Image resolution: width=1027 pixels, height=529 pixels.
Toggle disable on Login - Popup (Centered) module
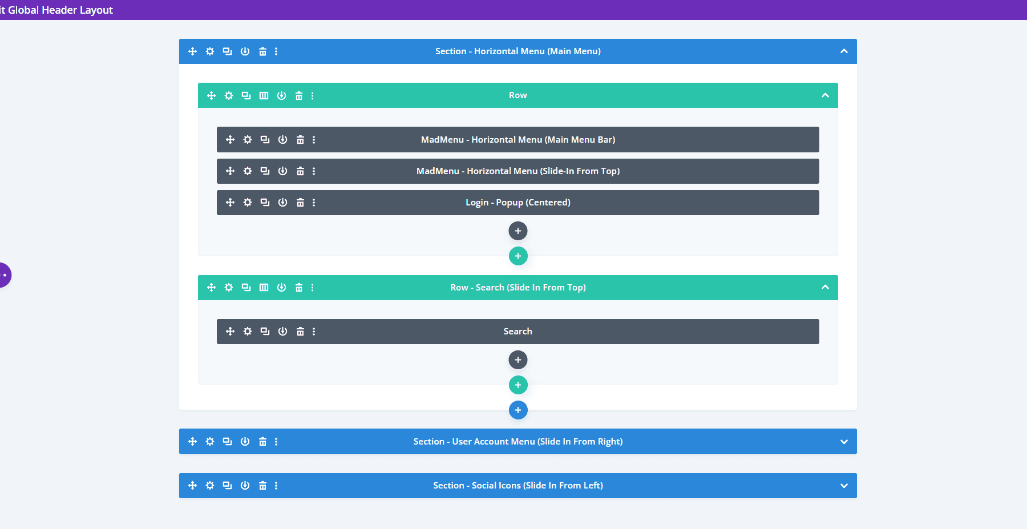coord(282,202)
